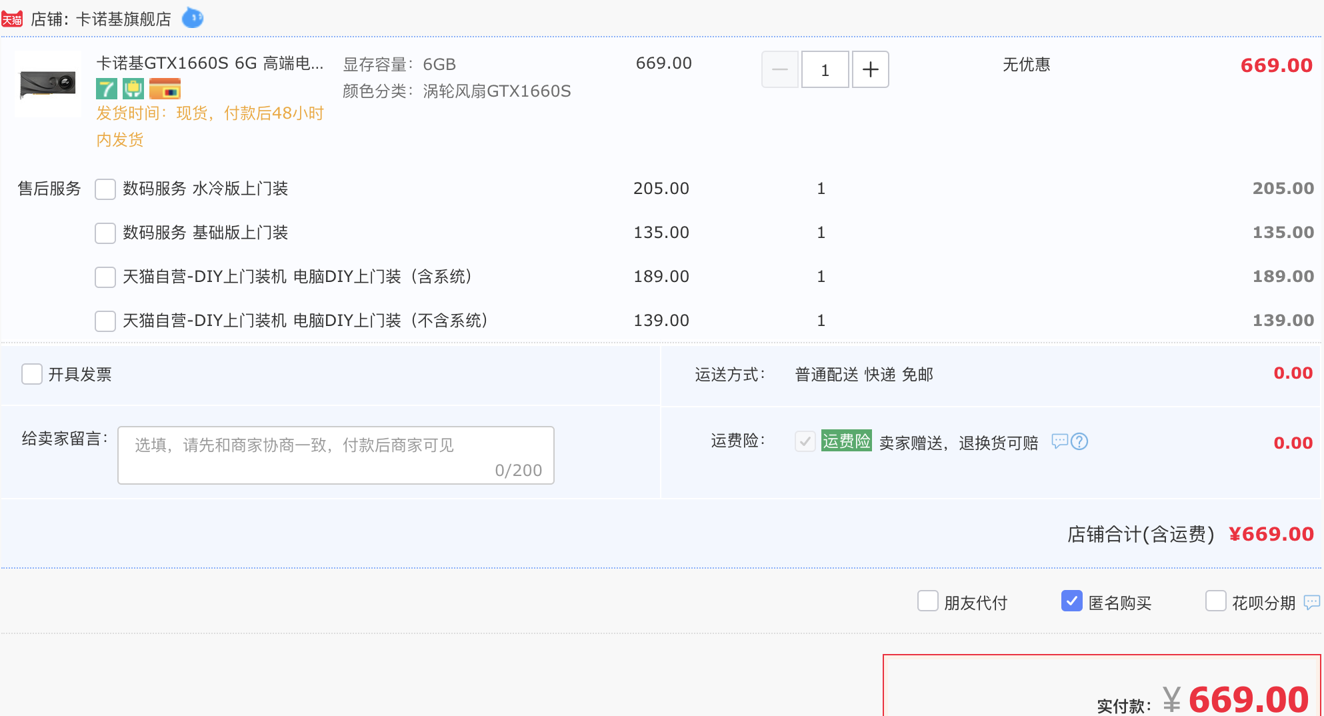
Task: Open the 卡诺基旗舰店 store link
Action: tap(123, 19)
